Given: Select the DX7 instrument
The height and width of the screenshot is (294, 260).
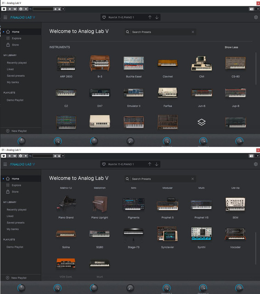Looking at the screenshot, I should 100,93.
